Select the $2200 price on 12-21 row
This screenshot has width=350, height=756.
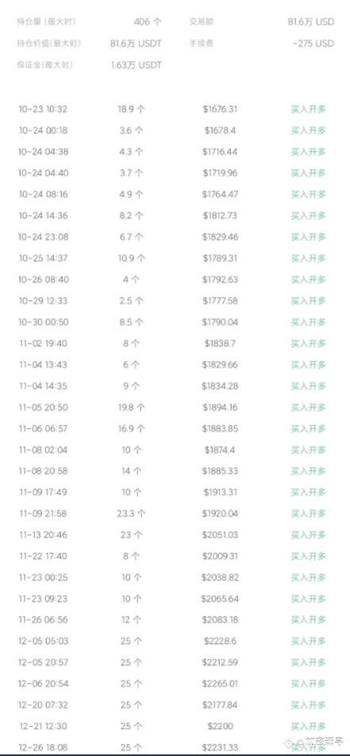pos(220,727)
